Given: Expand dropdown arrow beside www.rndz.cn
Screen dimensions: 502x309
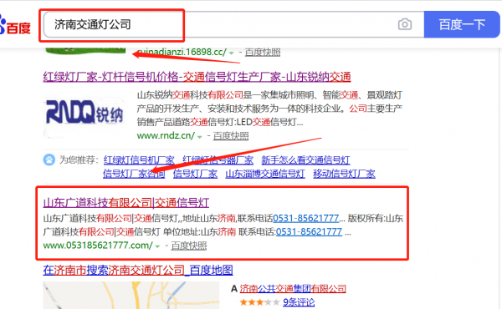Looking at the screenshot, I should tap(199, 137).
